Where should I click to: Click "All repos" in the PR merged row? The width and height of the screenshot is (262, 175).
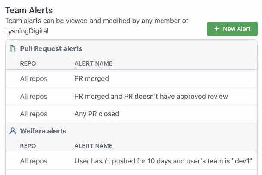click(x=34, y=79)
